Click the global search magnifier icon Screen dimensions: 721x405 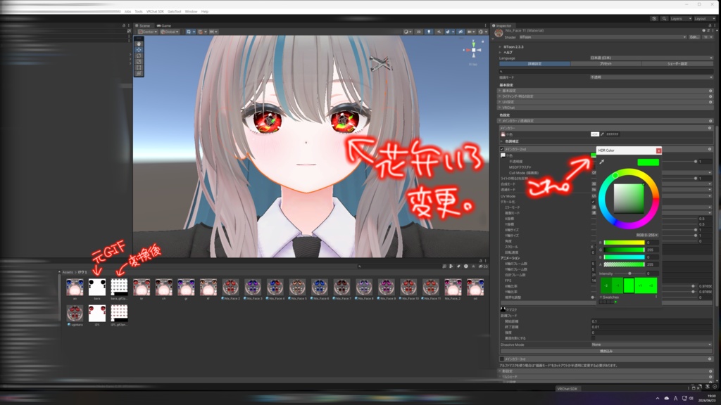tap(664, 18)
